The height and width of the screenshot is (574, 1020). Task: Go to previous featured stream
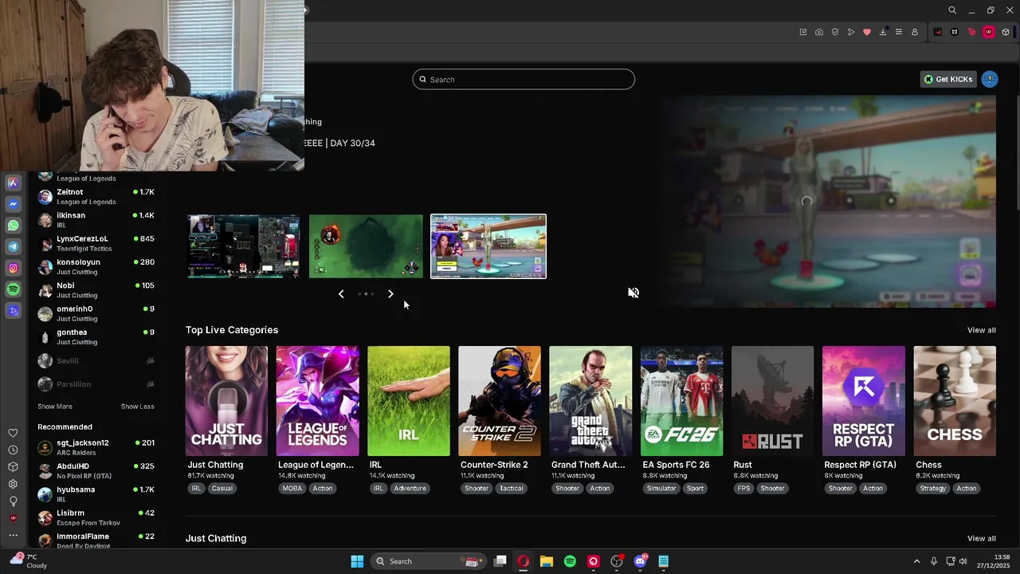(341, 294)
